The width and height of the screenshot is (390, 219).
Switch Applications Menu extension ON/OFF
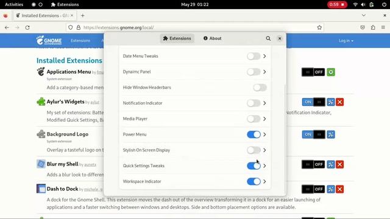tap(313, 72)
